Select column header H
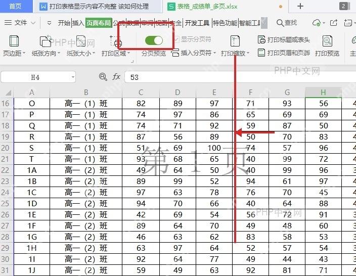 pyautogui.click(x=323, y=93)
